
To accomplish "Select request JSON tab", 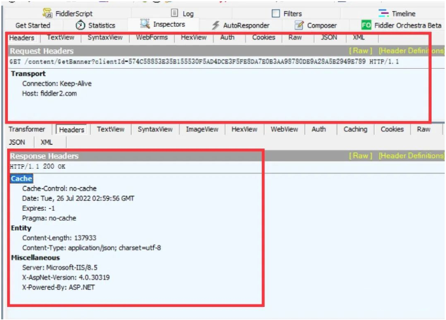I will [329, 37].
